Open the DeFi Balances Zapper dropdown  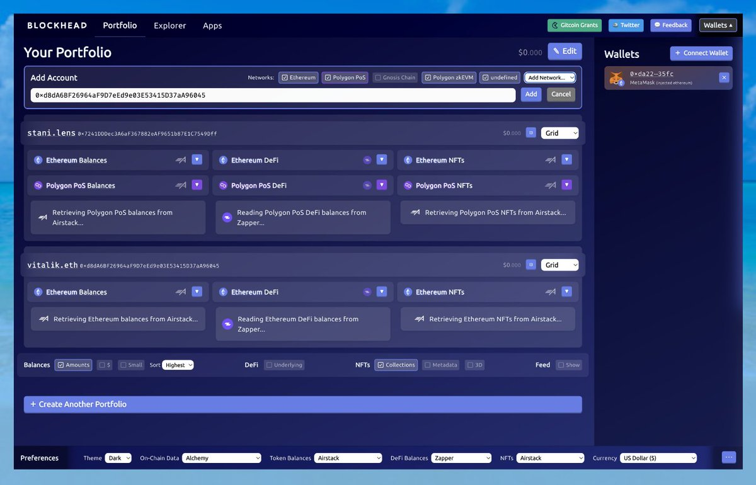462,458
